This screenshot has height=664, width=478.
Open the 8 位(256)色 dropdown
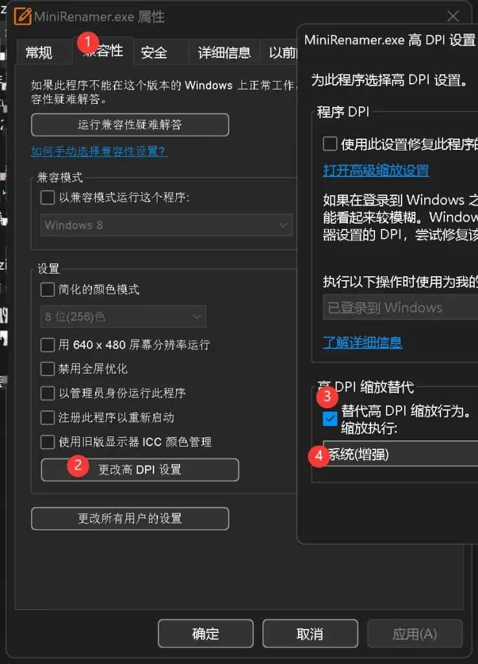click(x=123, y=316)
